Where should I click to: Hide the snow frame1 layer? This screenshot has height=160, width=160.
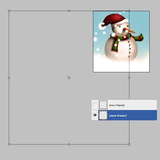coord(95,115)
